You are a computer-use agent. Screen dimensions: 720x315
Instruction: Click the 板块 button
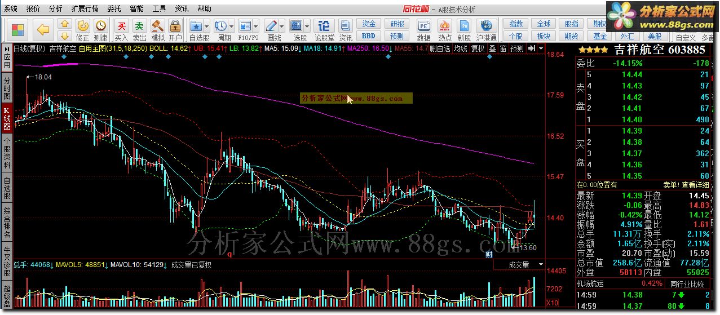544,36
